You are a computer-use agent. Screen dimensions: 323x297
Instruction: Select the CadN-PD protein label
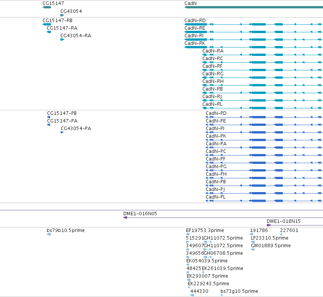point(216,113)
